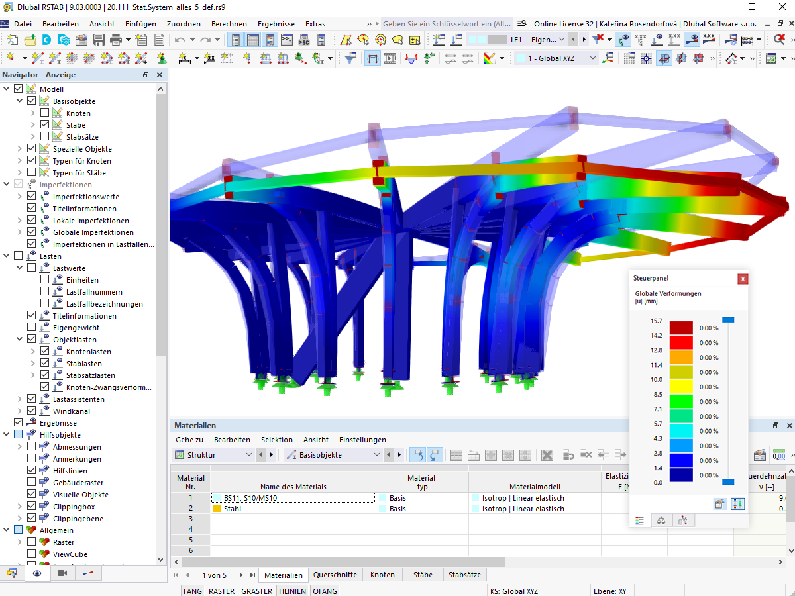Toggle the Navigator panel toolbar icon
This screenshot has width=795, height=596.
[235, 40]
